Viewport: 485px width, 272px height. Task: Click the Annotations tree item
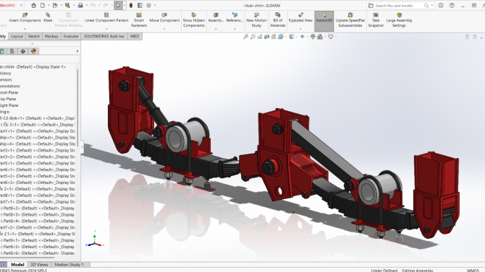[10, 86]
